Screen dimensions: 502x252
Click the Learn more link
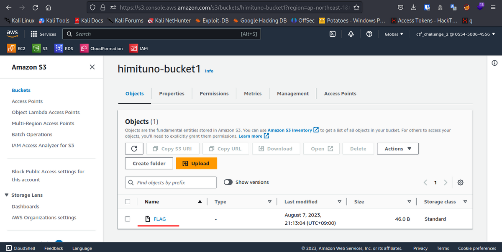[254, 136]
